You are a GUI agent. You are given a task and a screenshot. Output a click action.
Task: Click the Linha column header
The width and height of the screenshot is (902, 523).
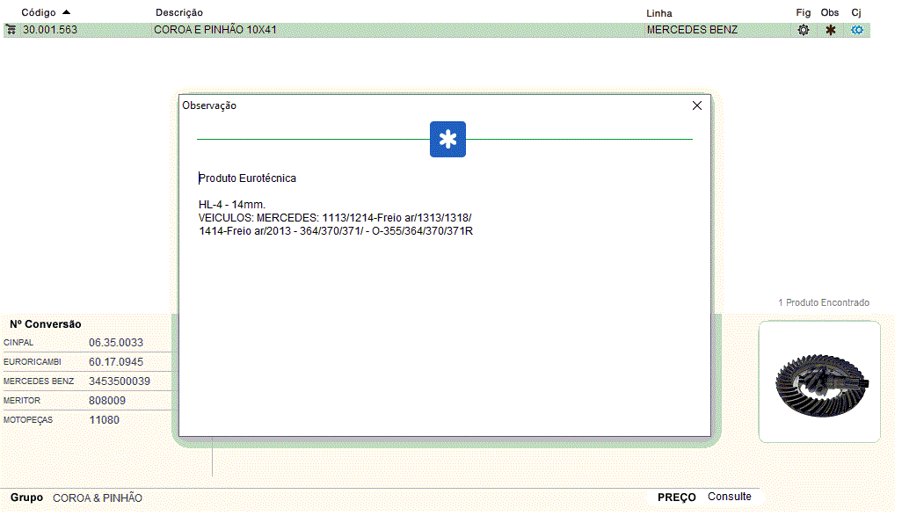tap(658, 13)
